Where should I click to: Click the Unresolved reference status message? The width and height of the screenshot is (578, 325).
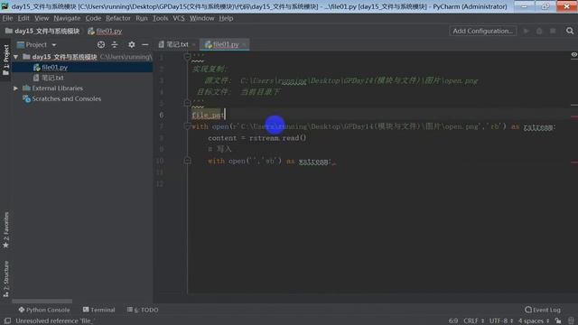coord(54,321)
